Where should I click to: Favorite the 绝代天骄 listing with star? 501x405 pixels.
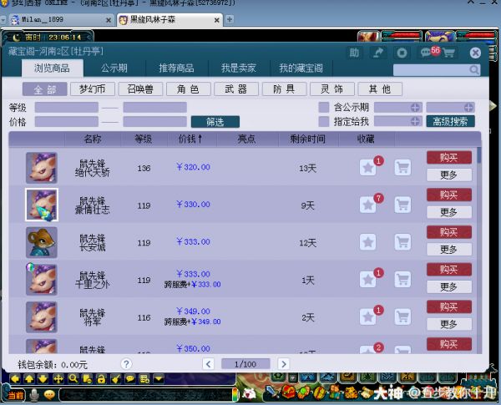click(x=368, y=168)
